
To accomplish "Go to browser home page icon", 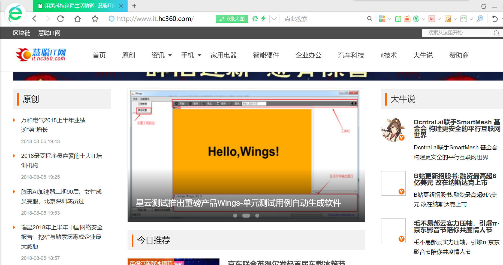I will pos(78,19).
